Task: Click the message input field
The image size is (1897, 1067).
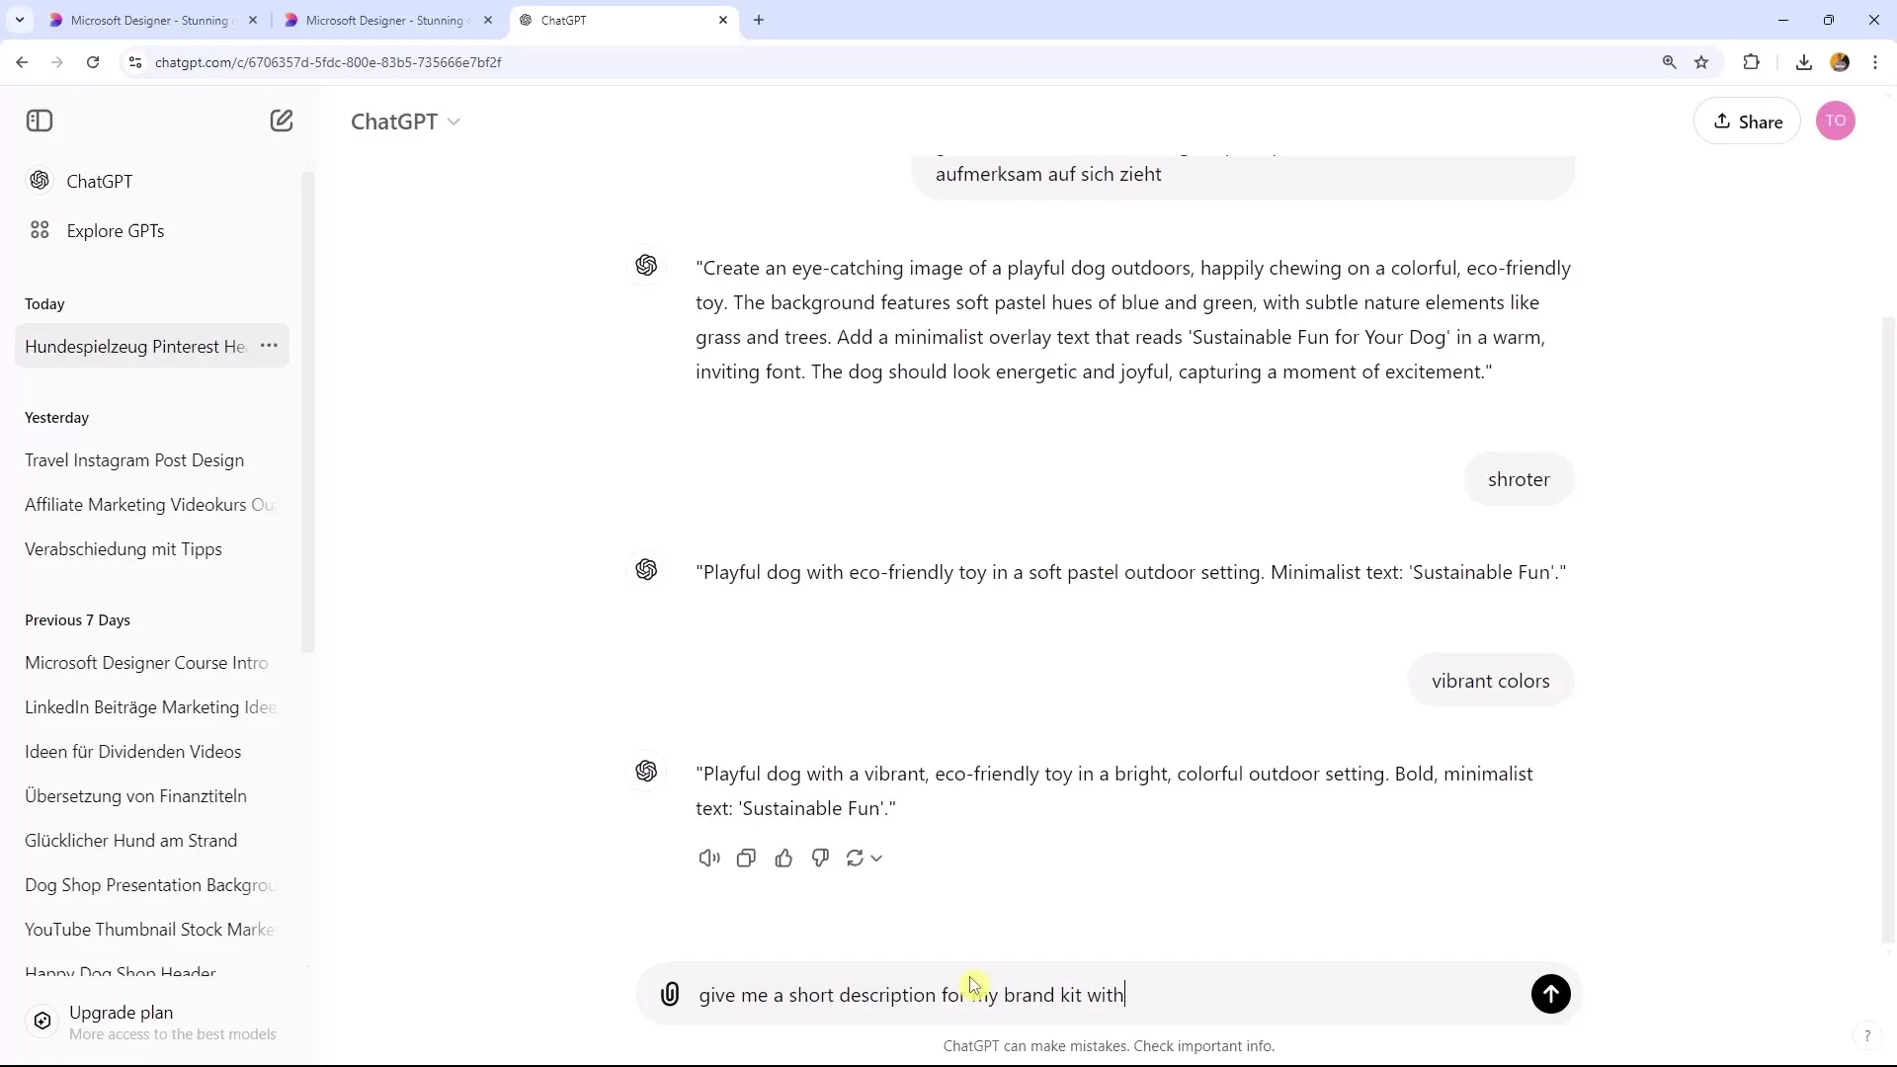Action: click(x=1108, y=994)
